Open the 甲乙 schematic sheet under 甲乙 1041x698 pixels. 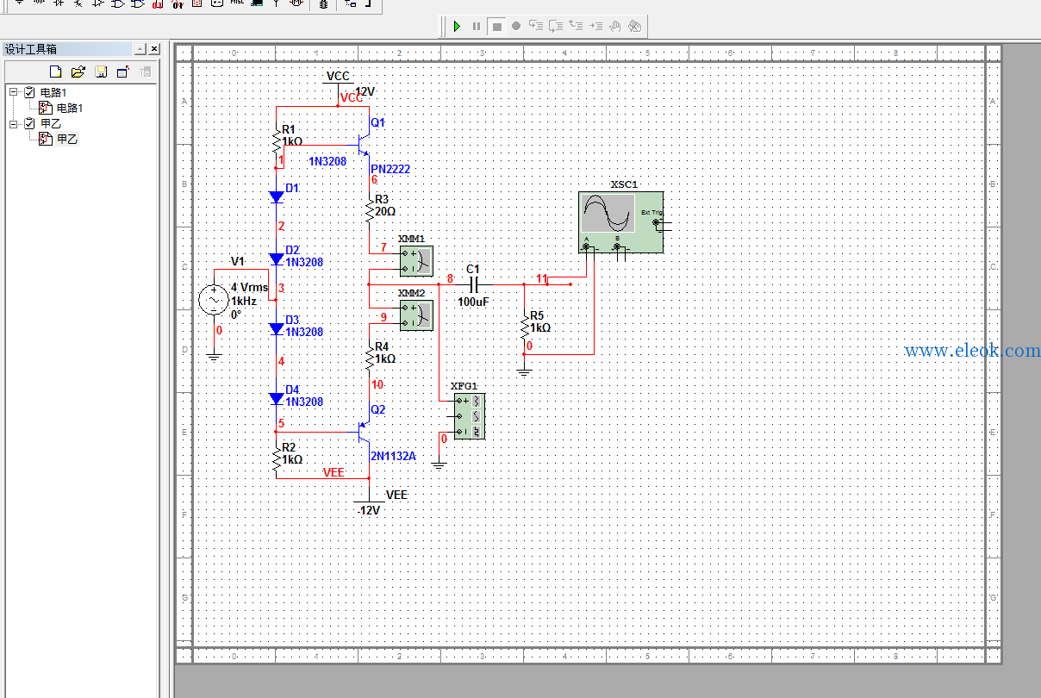[67, 139]
